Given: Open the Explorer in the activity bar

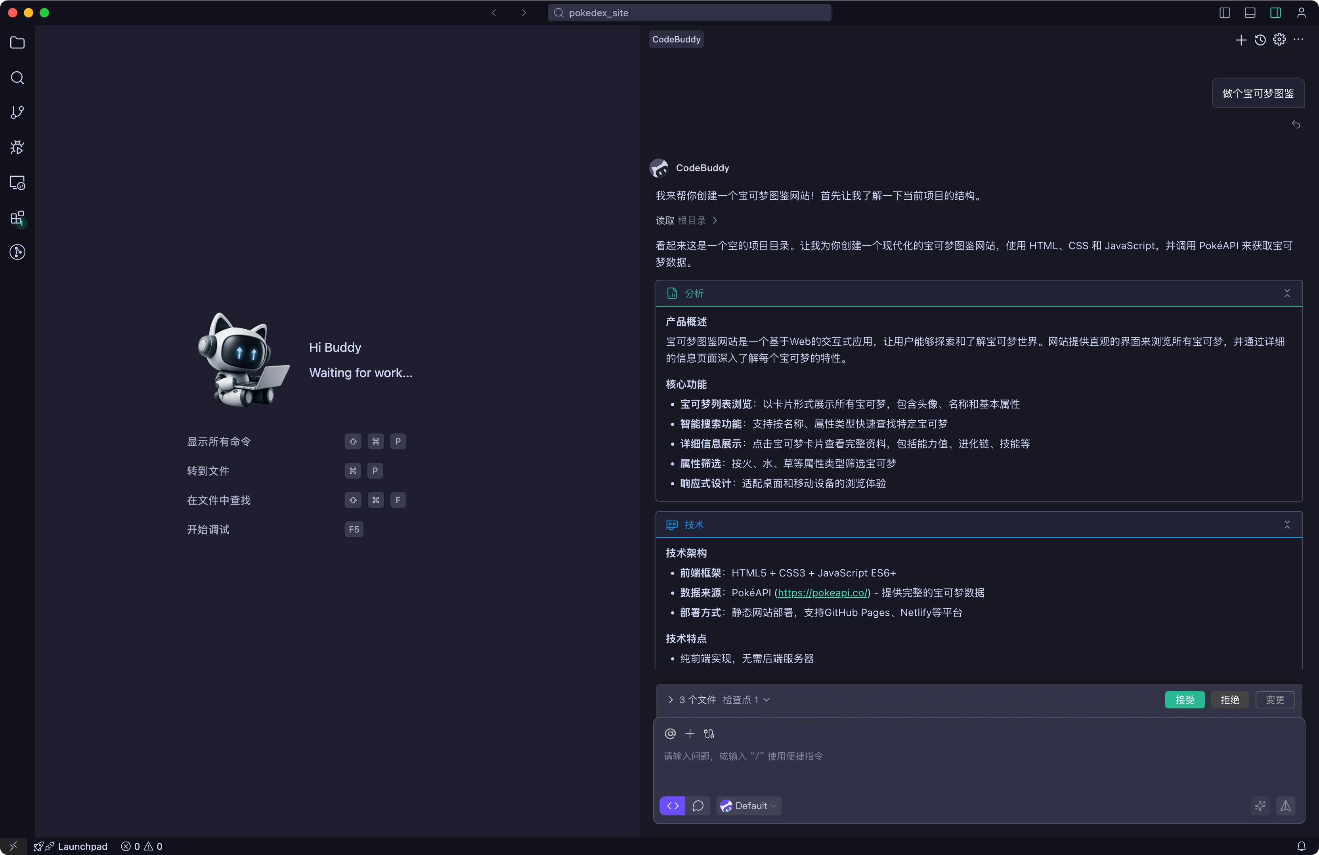Looking at the screenshot, I should tap(17, 43).
